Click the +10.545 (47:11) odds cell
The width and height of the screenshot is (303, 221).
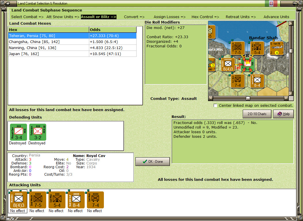click(x=113, y=54)
